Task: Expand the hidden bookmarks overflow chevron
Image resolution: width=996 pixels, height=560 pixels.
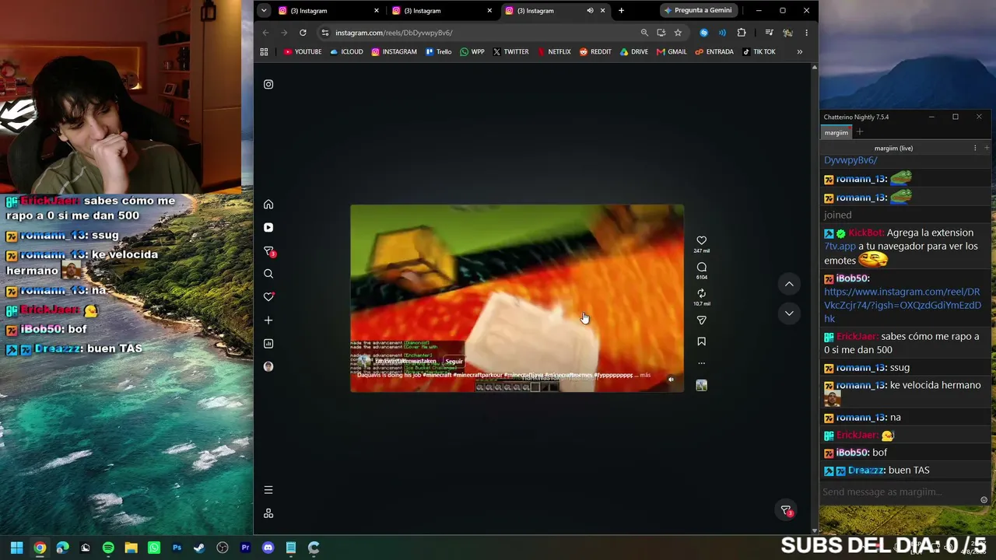Action: click(799, 52)
